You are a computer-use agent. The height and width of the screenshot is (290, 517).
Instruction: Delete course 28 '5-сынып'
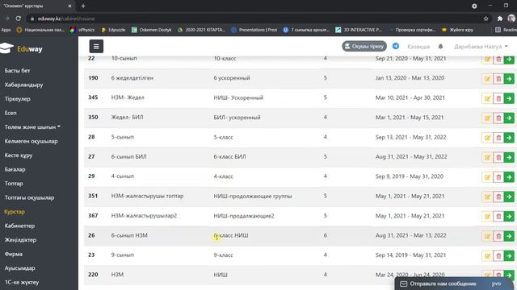(x=498, y=138)
